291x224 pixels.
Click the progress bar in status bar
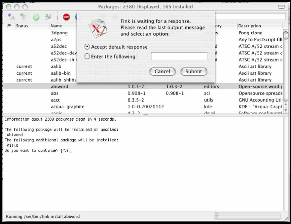pyautogui.click(x=247, y=216)
